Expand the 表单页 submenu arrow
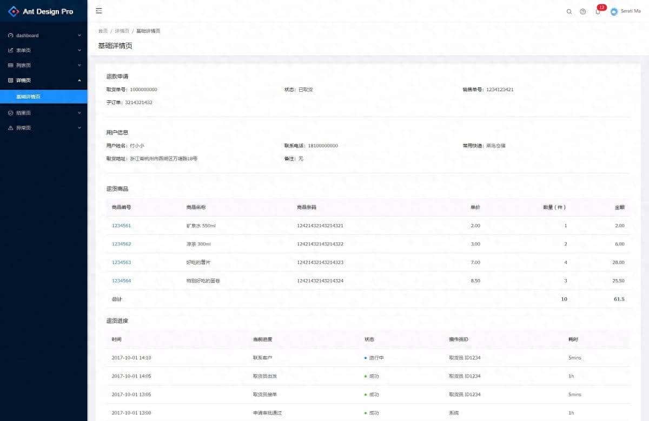 [80, 50]
